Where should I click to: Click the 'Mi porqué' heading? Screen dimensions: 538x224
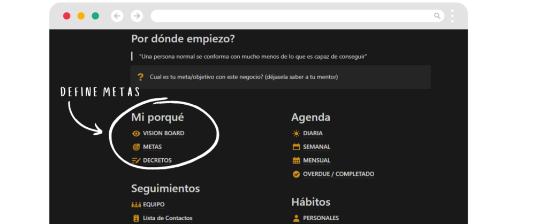click(157, 118)
